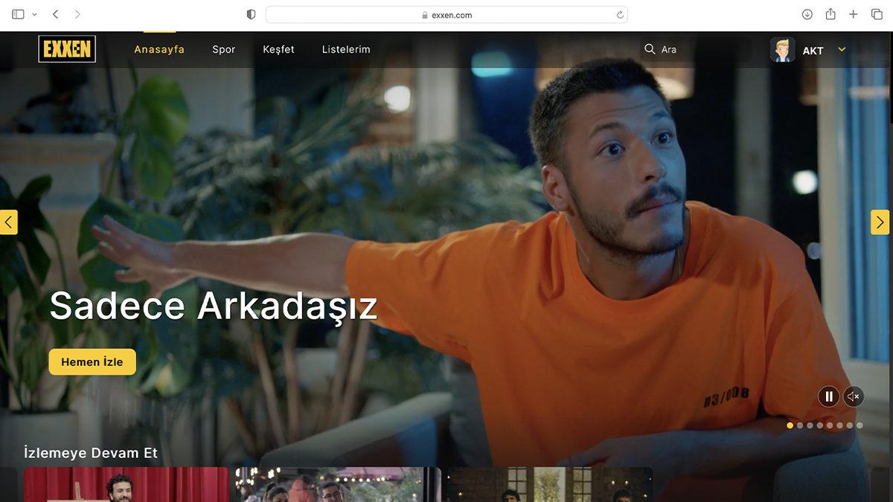Image resolution: width=893 pixels, height=502 pixels.
Task: Open a new tab with the plus icon
Action: click(853, 13)
